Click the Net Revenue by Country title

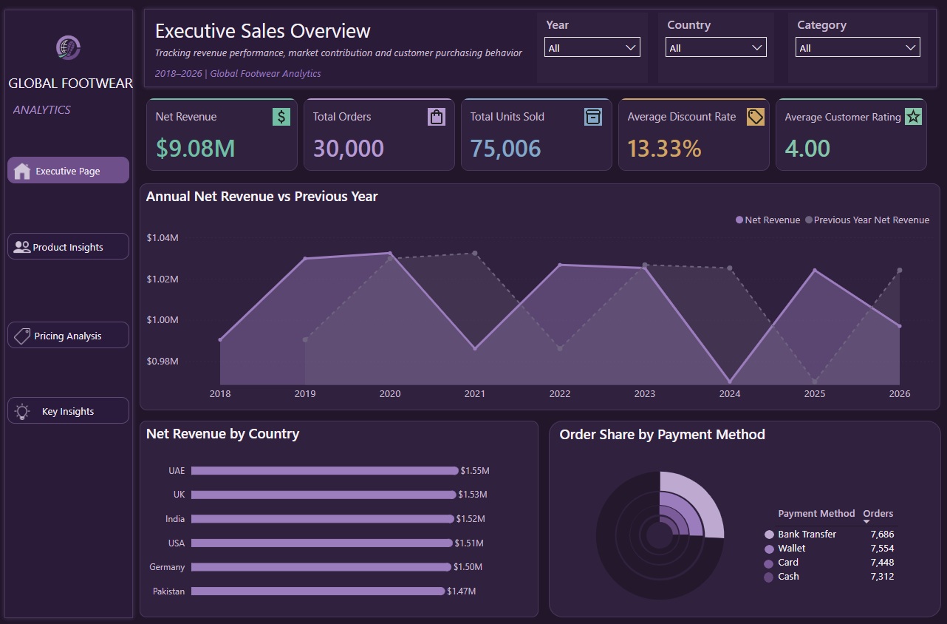point(222,434)
